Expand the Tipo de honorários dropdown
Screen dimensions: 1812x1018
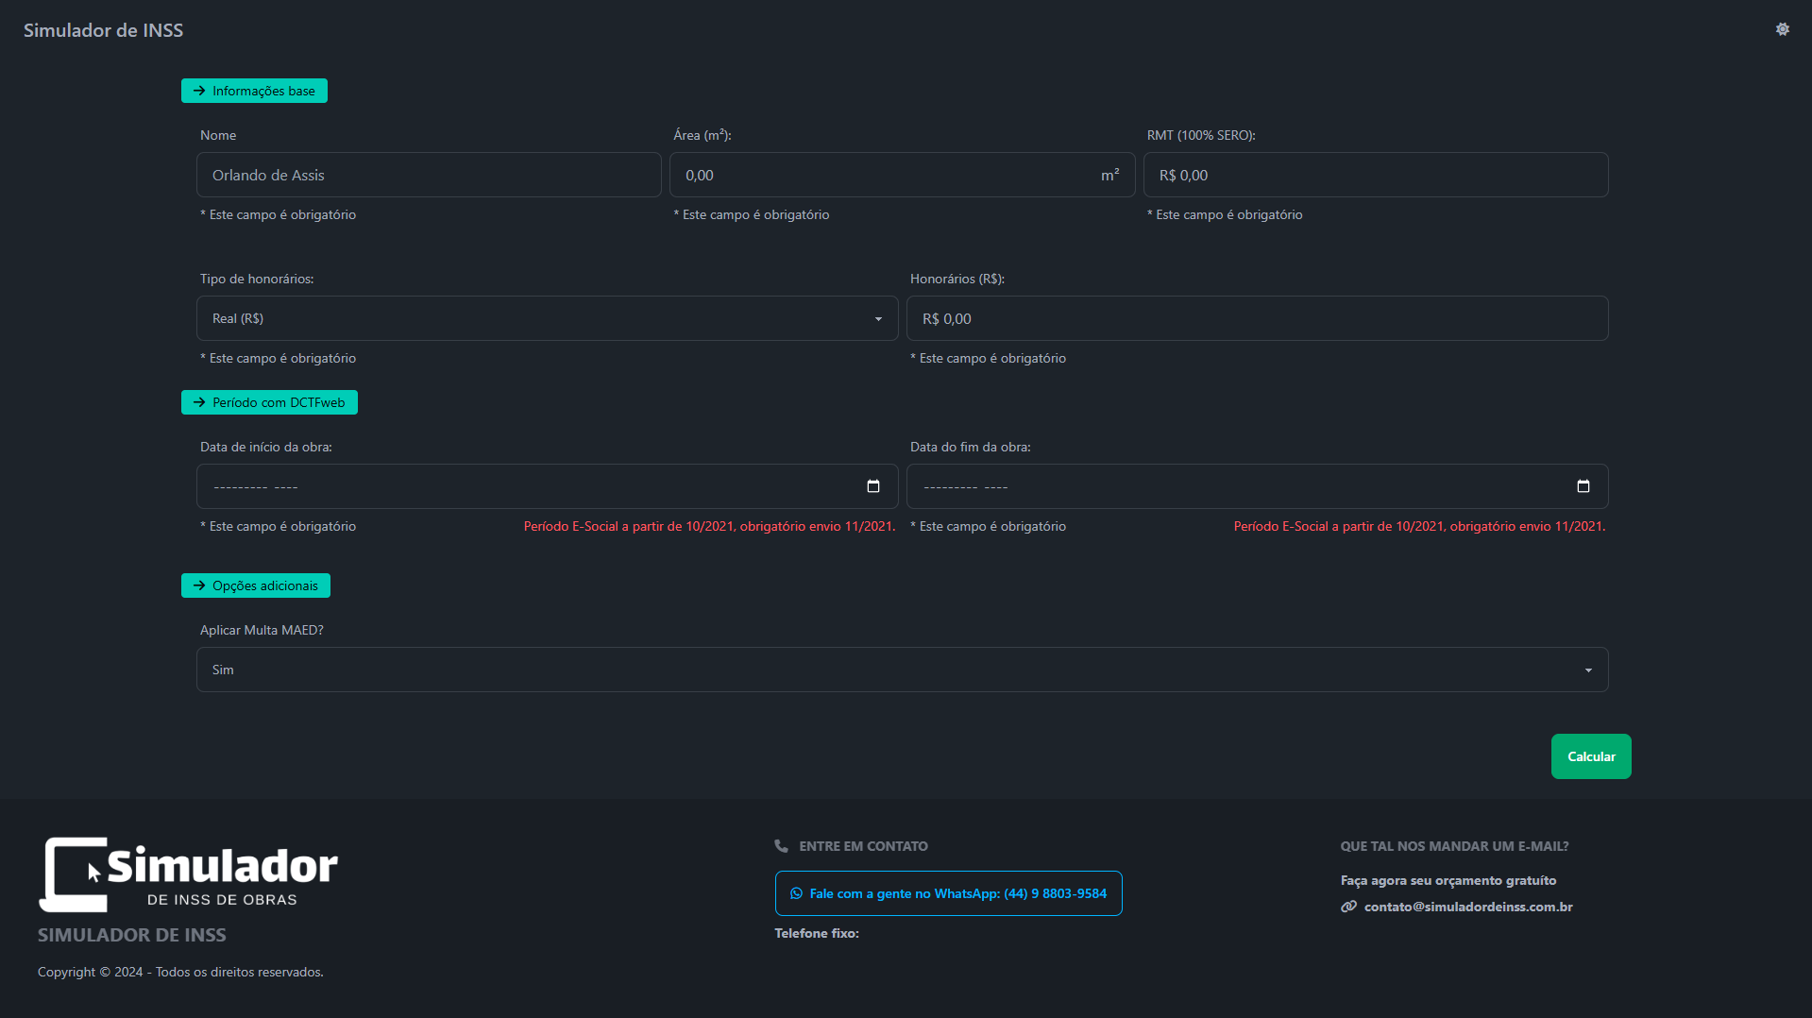pyautogui.click(x=547, y=318)
